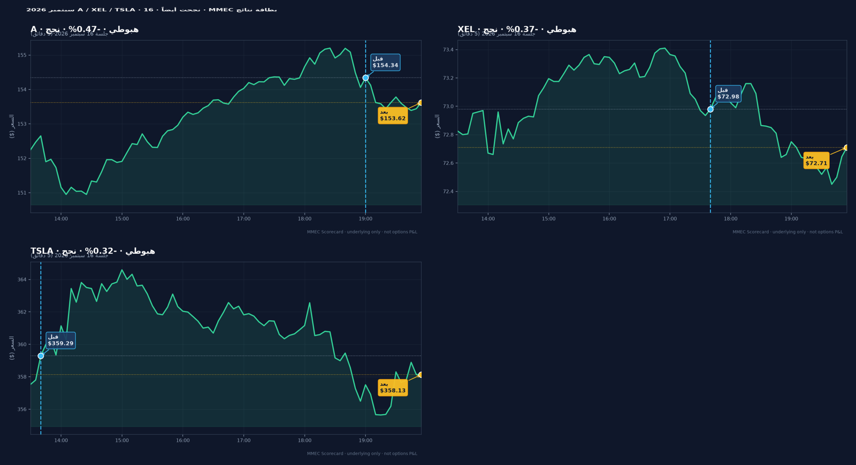Click the 153 price tick on A chart
This screenshot has width=856, height=465.
pos(22,124)
